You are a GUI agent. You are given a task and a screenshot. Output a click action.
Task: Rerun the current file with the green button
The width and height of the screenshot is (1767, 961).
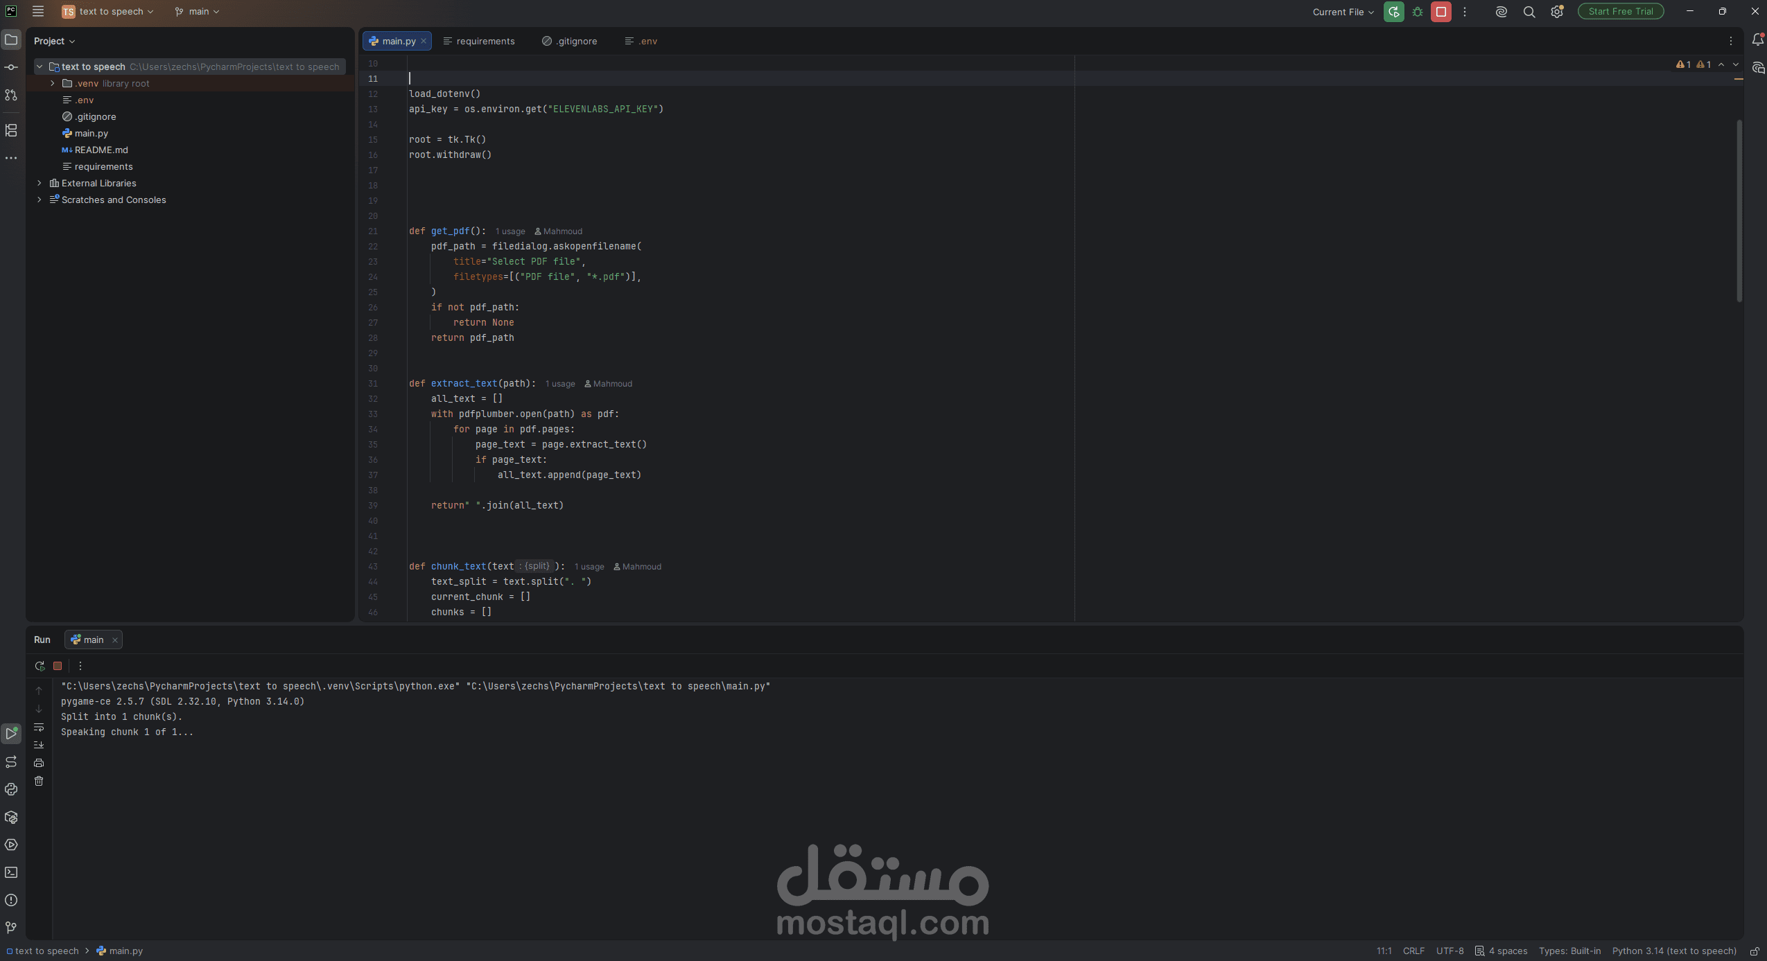coord(1393,12)
